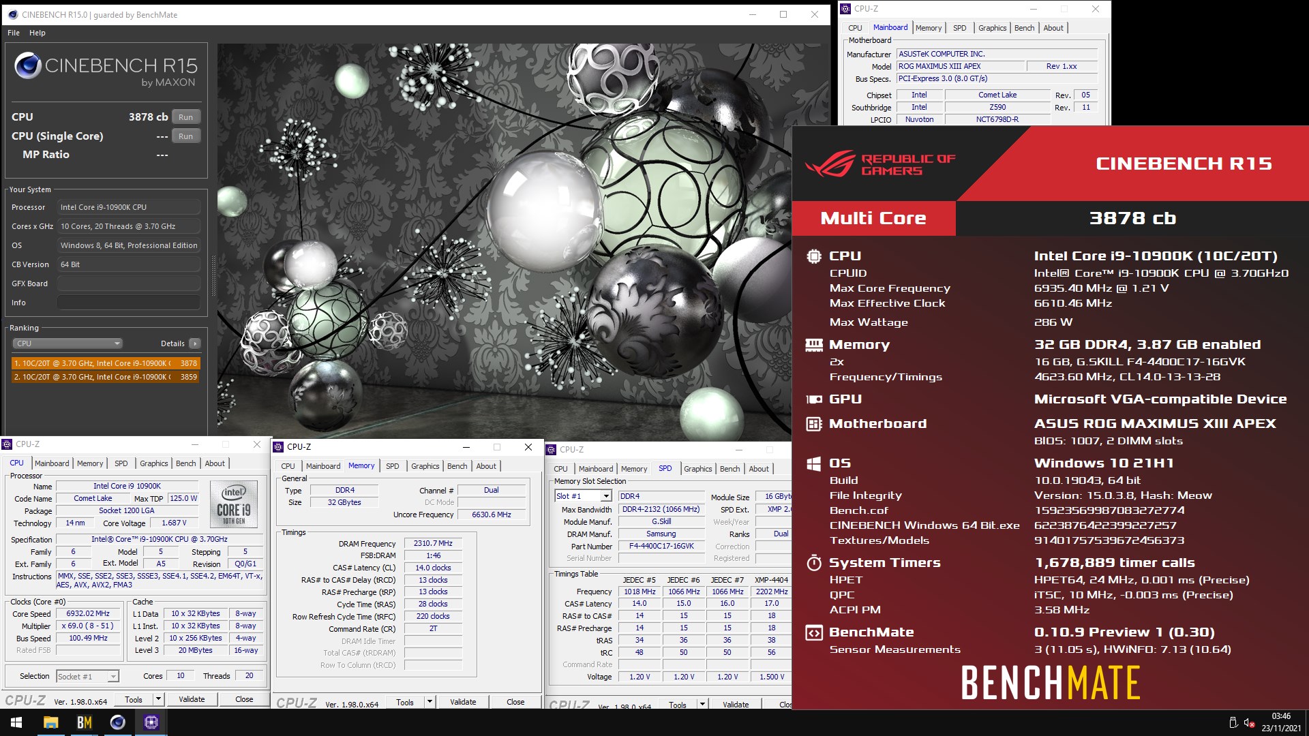This screenshot has width=1309, height=736.
Task: Click the Processor field Intel Core i9-10900K CPU
Action: (x=129, y=207)
